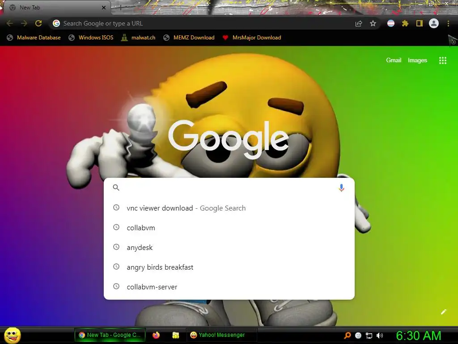458x344 pixels.
Task: Click the clock icon beside 'collabvm-server'
Action: click(116, 286)
